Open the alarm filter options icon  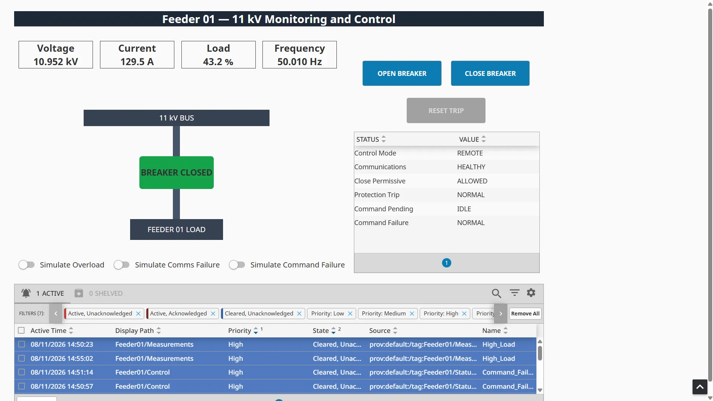514,293
